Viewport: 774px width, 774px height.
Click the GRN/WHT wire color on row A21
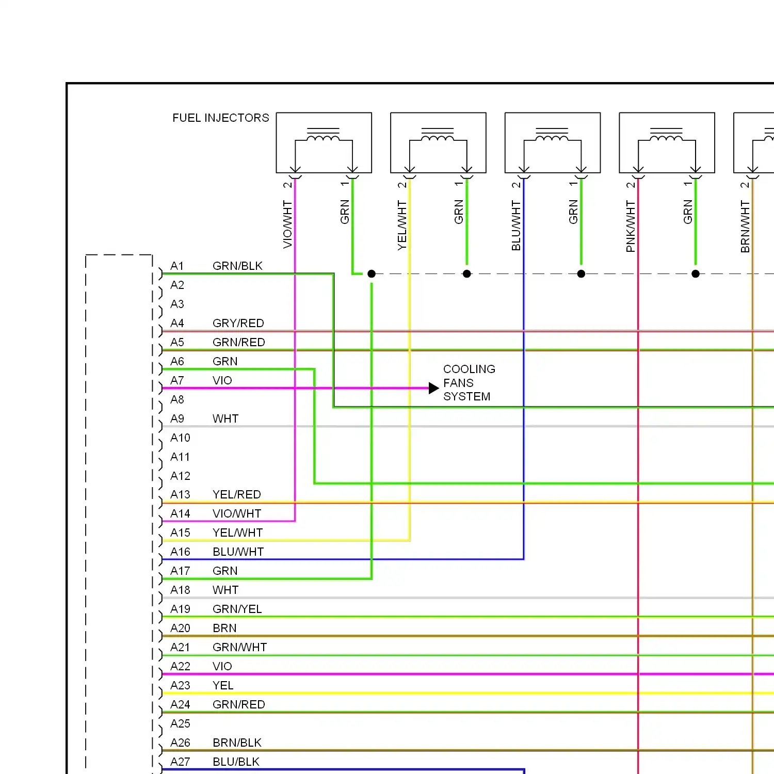[x=240, y=648]
